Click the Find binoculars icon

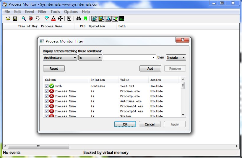pyautogui.click(x=79, y=19)
